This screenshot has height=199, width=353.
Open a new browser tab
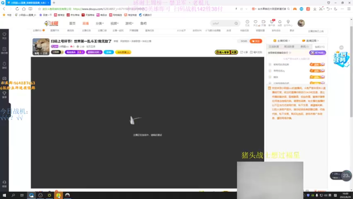(54, 3)
